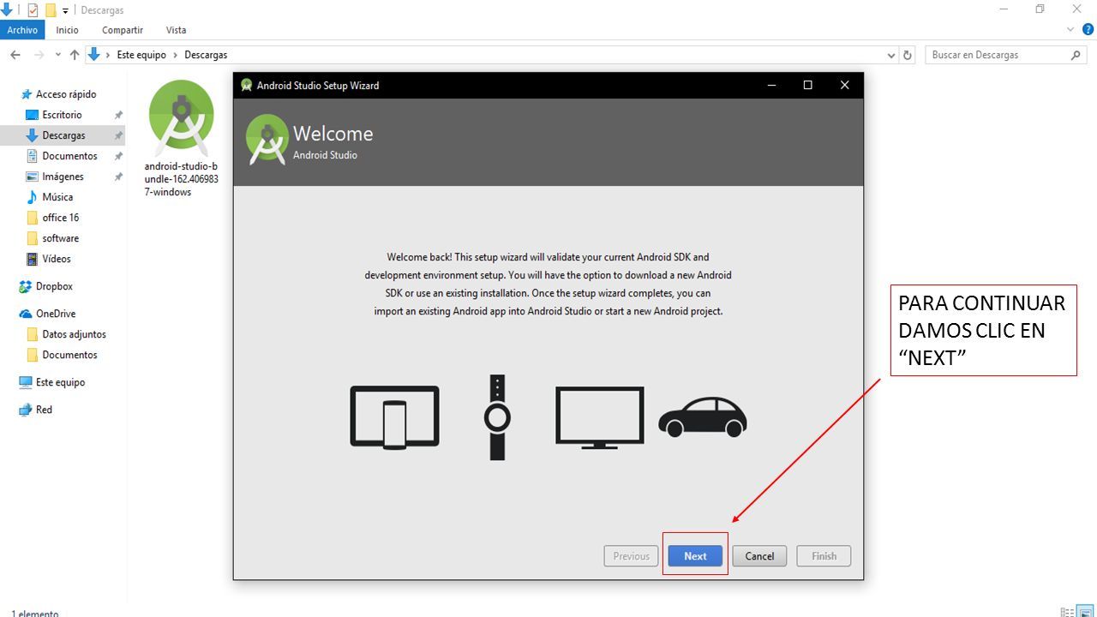Click the watch wearable icon
Screen dimensions: 1097x617
pos(497,417)
